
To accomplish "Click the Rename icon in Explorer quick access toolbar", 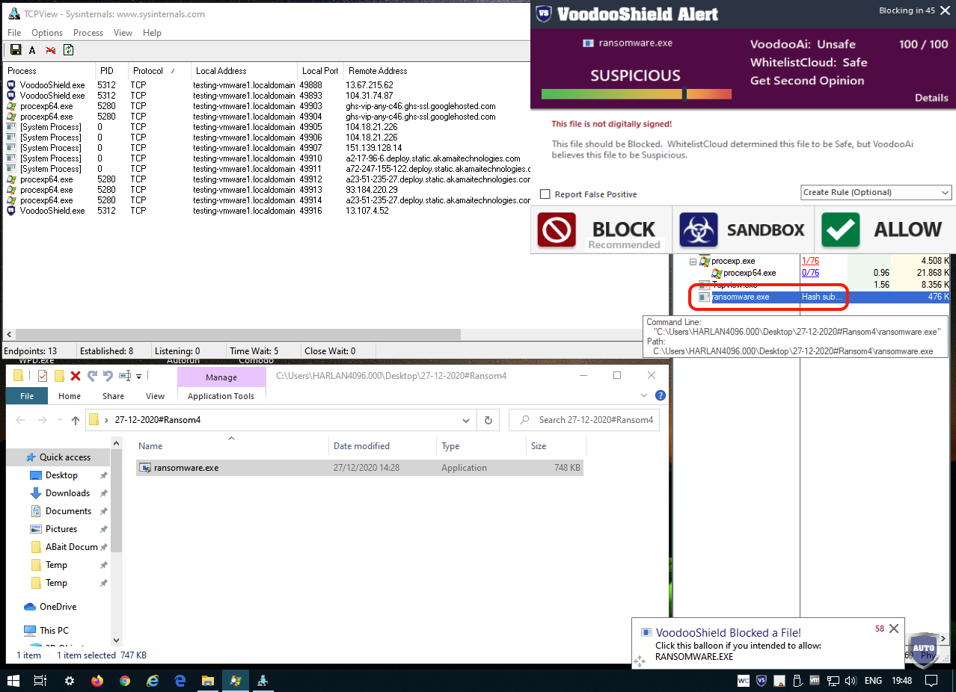I will (x=126, y=376).
